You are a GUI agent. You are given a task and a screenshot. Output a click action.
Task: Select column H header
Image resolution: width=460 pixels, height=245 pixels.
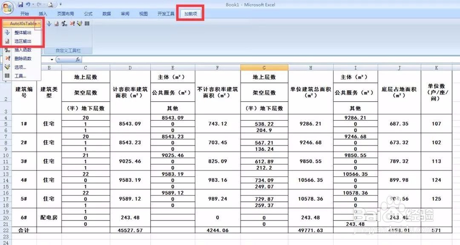pos(310,68)
